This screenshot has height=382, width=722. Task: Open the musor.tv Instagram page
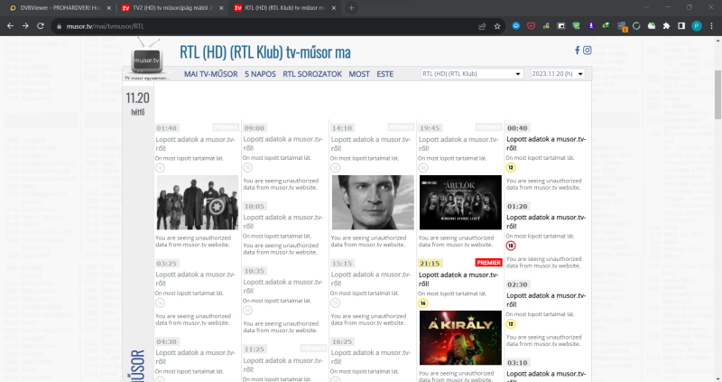pos(588,51)
